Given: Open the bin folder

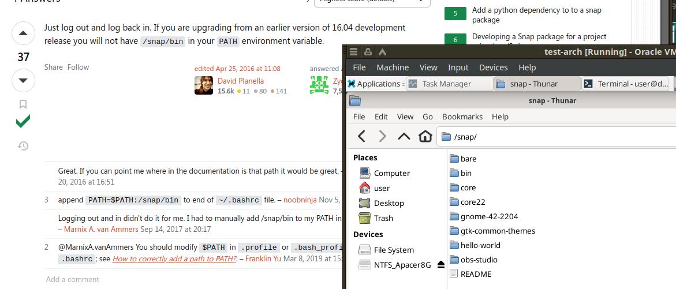Looking at the screenshot, I should pos(461,173).
